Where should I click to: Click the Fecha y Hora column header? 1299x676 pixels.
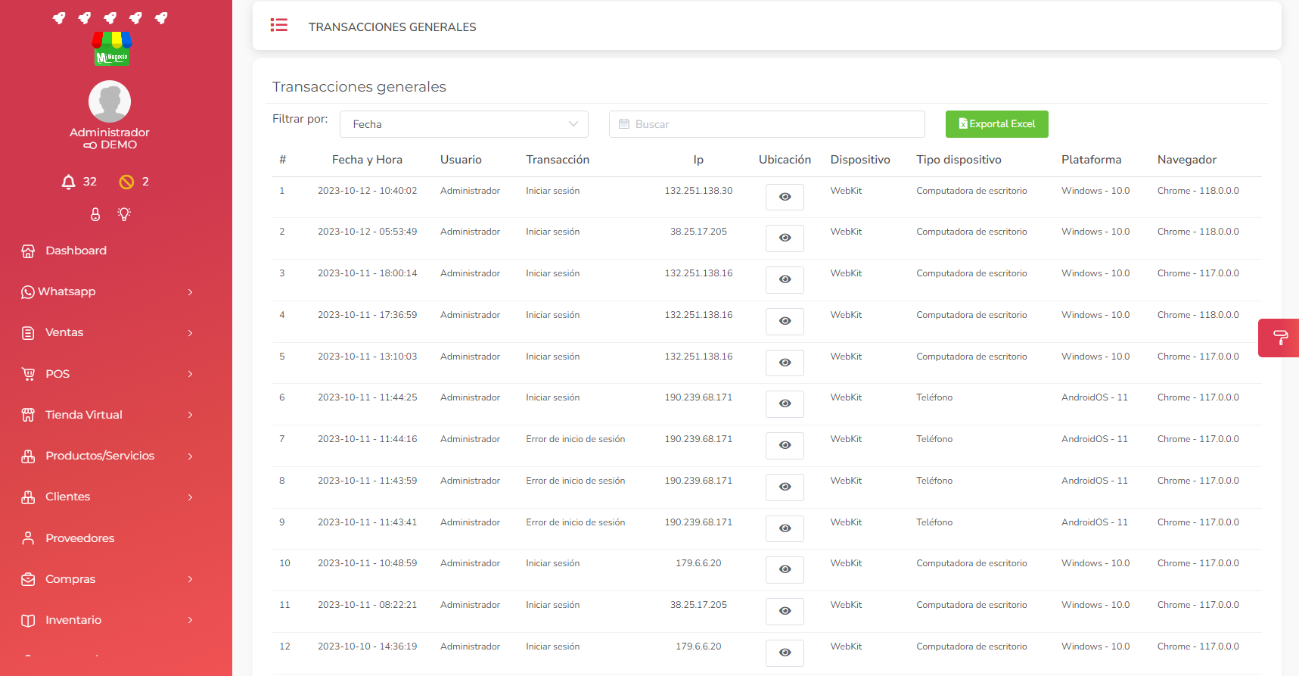coord(367,160)
